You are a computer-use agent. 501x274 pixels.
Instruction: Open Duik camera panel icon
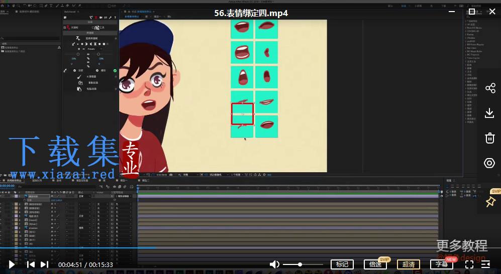[x=101, y=18]
